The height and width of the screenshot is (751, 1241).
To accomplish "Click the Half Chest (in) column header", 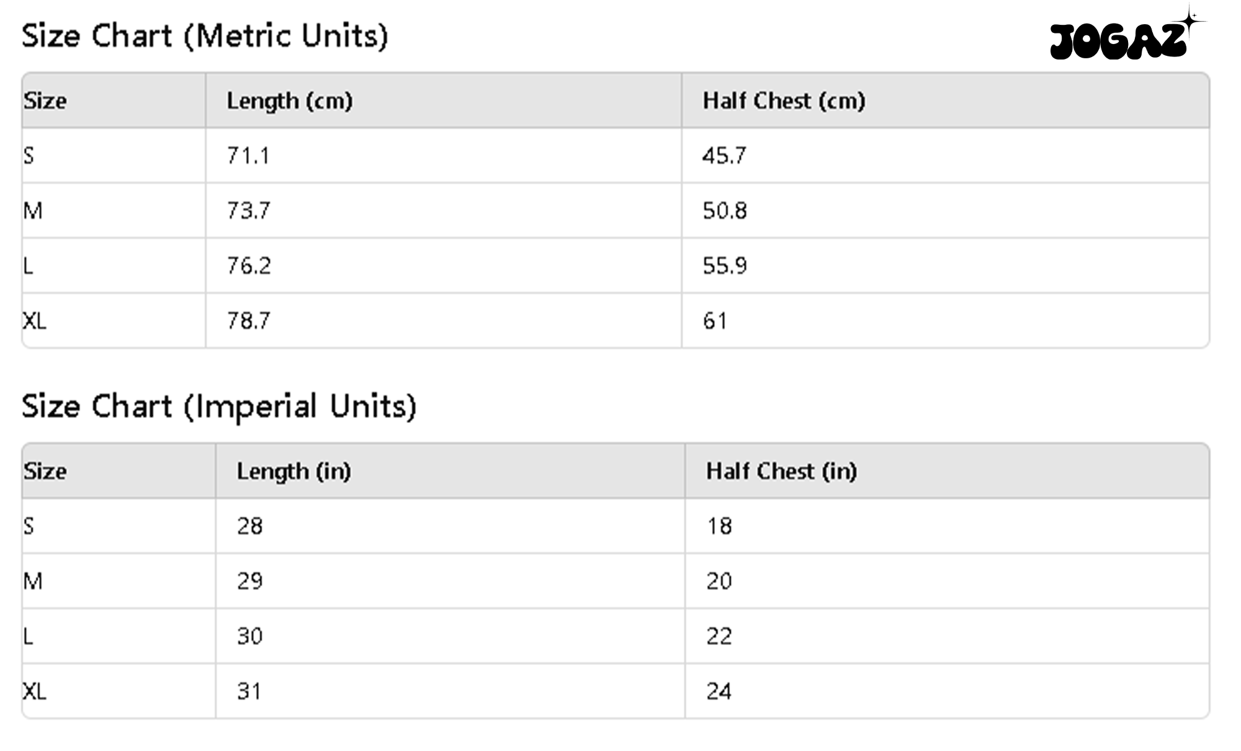I will [781, 471].
